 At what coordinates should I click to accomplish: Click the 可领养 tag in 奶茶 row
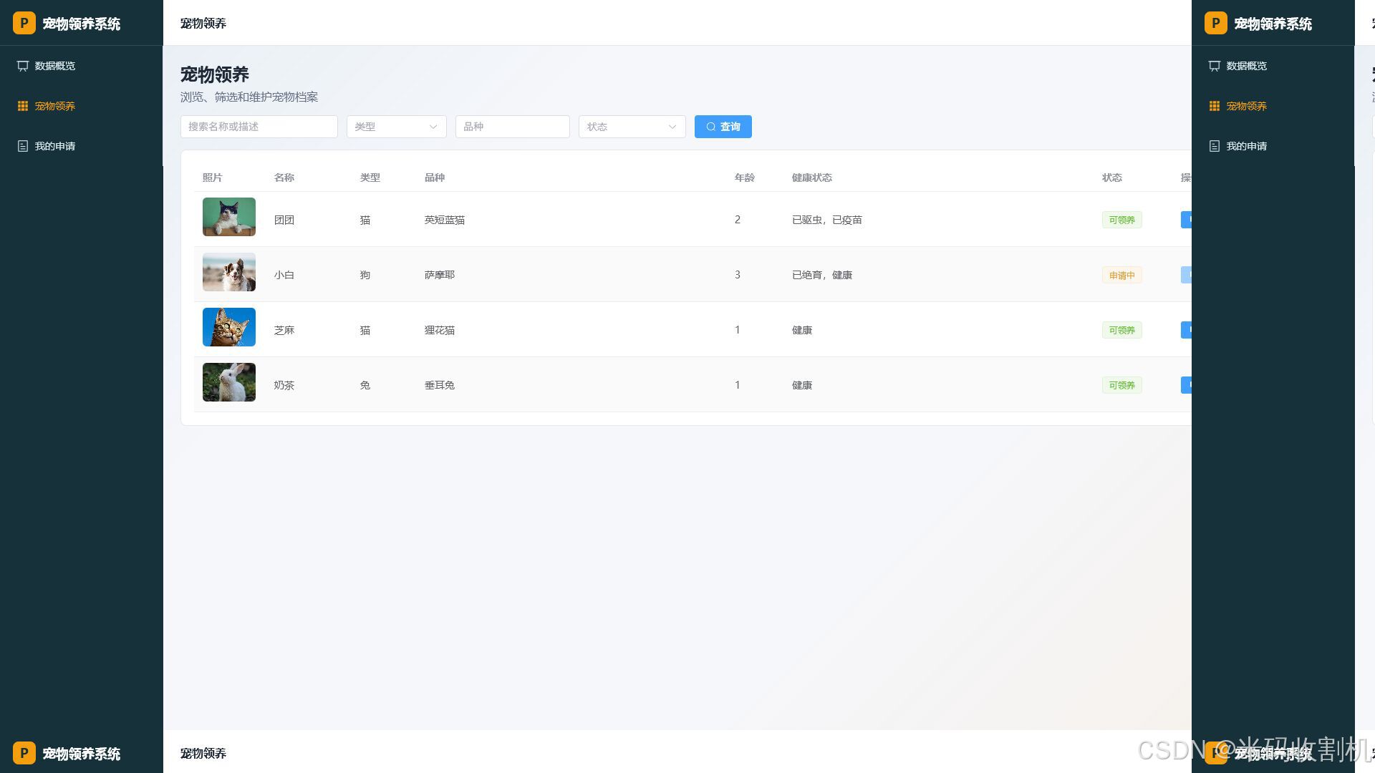[1121, 385]
